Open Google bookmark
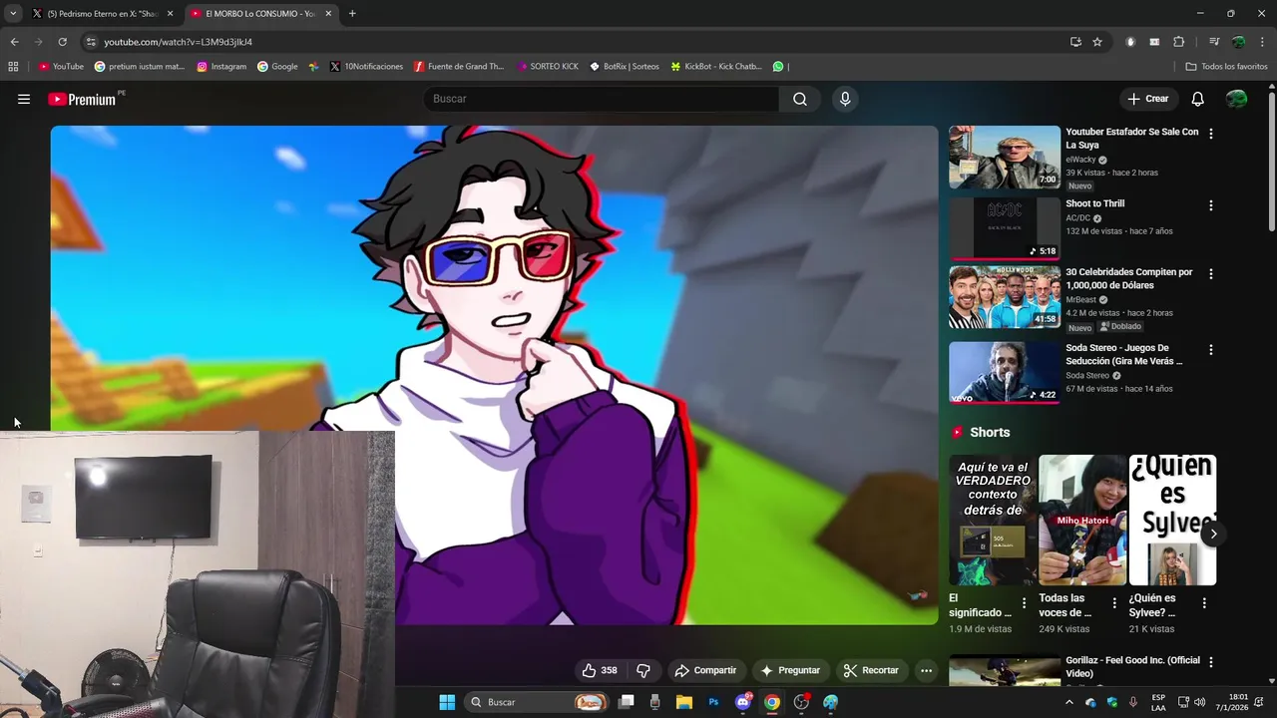This screenshot has width=1277, height=718. coord(277,66)
